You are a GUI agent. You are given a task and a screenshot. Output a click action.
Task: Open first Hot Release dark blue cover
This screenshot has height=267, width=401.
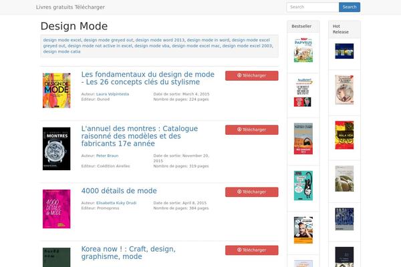pyautogui.click(x=344, y=51)
